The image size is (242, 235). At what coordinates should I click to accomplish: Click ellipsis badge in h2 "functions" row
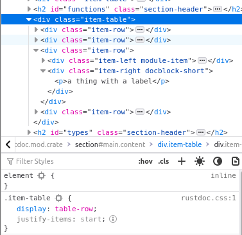(218, 9)
